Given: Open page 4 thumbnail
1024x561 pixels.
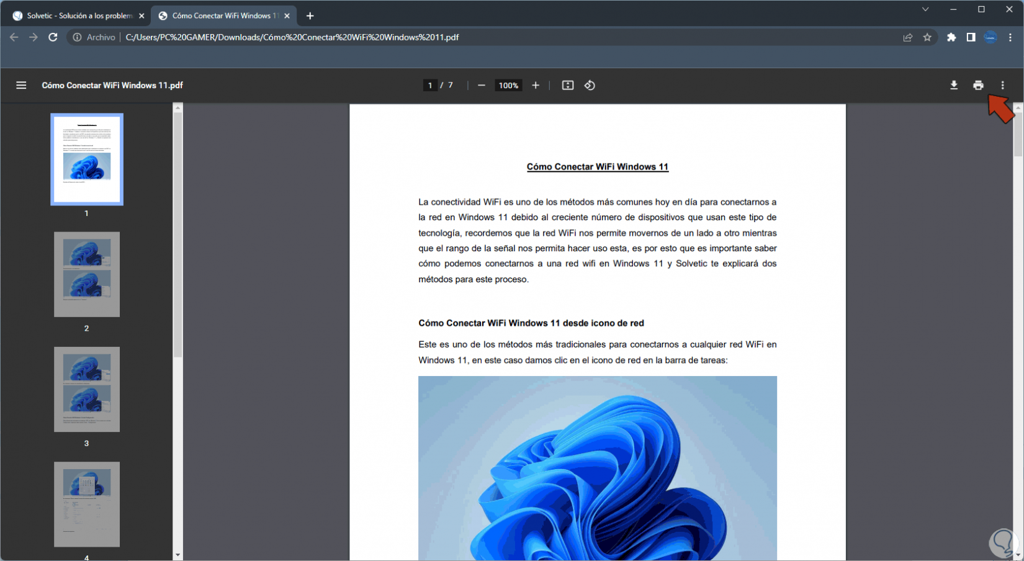Looking at the screenshot, I should (x=87, y=504).
